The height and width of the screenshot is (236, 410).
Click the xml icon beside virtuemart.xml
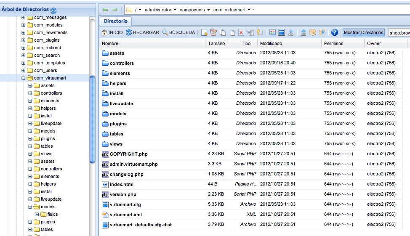(105, 215)
